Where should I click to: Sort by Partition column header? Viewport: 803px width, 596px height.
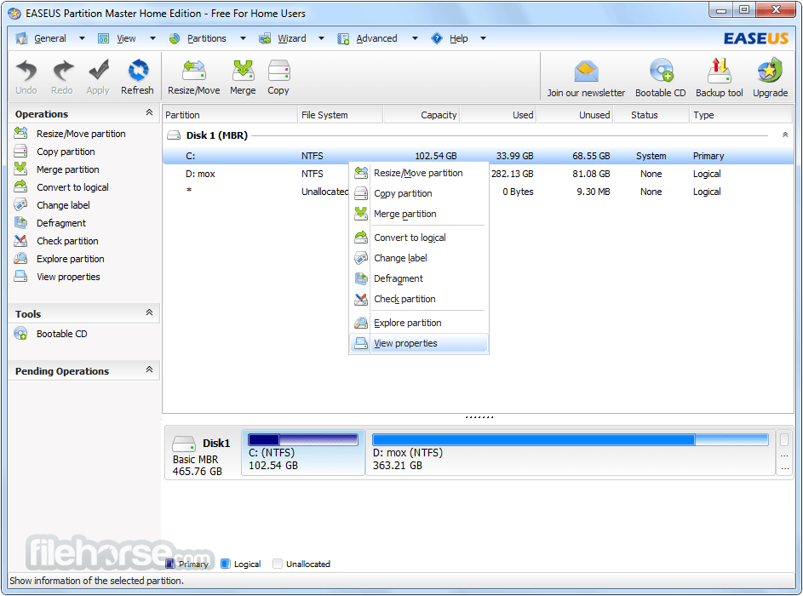coord(230,115)
